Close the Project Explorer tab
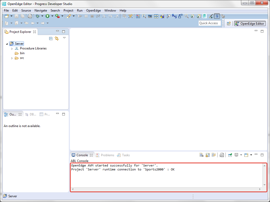Screen dimensions: 270x202 coord(35,32)
